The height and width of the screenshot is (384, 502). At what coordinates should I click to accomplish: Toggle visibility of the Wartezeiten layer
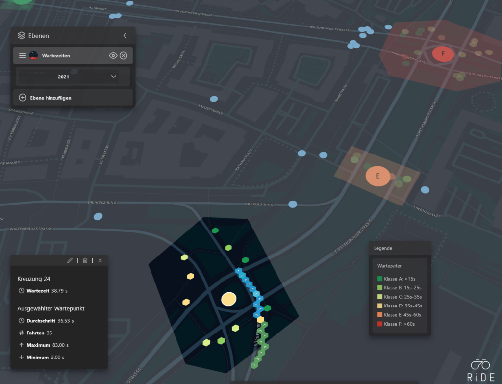coord(113,56)
